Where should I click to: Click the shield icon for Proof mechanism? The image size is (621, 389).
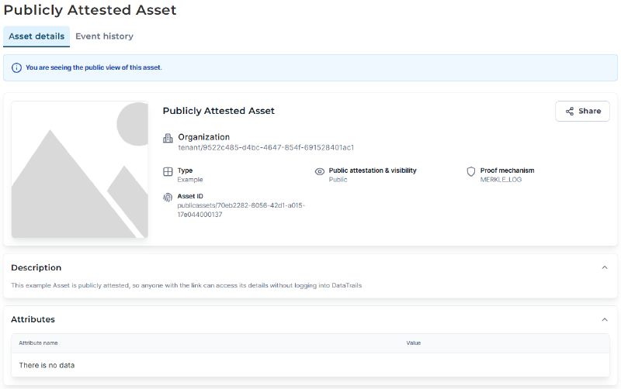[x=470, y=171]
